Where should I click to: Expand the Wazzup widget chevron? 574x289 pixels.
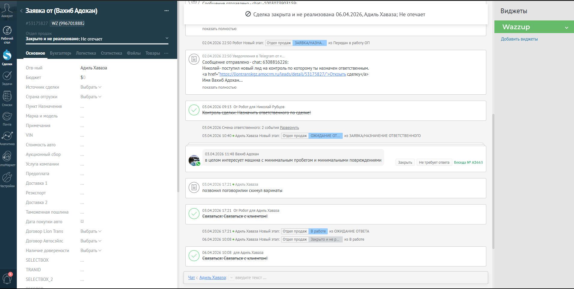click(566, 27)
